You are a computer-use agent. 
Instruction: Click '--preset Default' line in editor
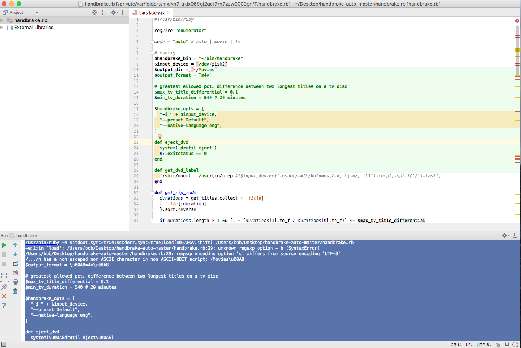pos(184,120)
